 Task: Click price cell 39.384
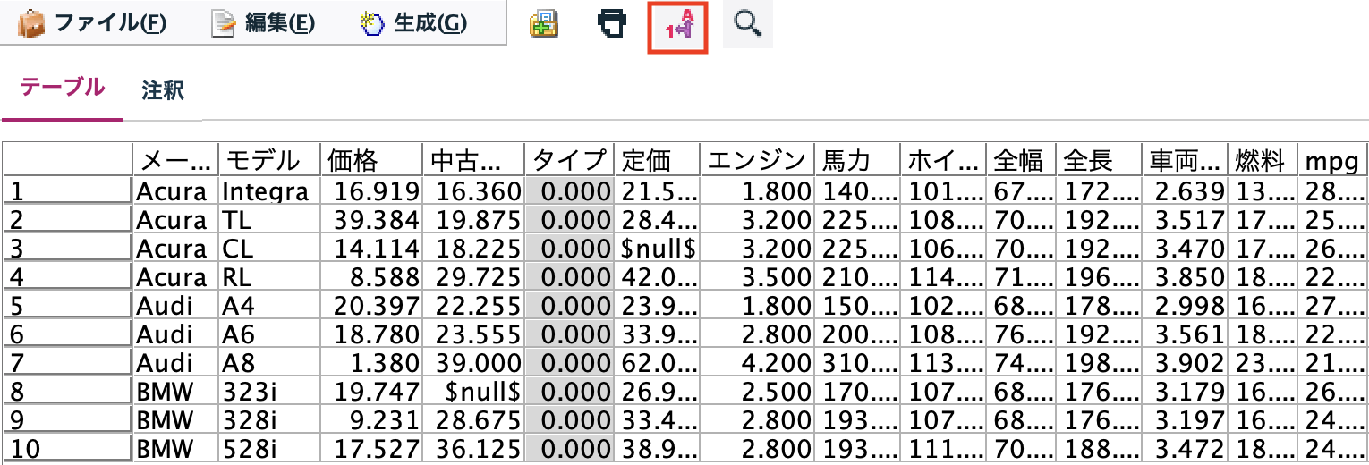(371, 219)
